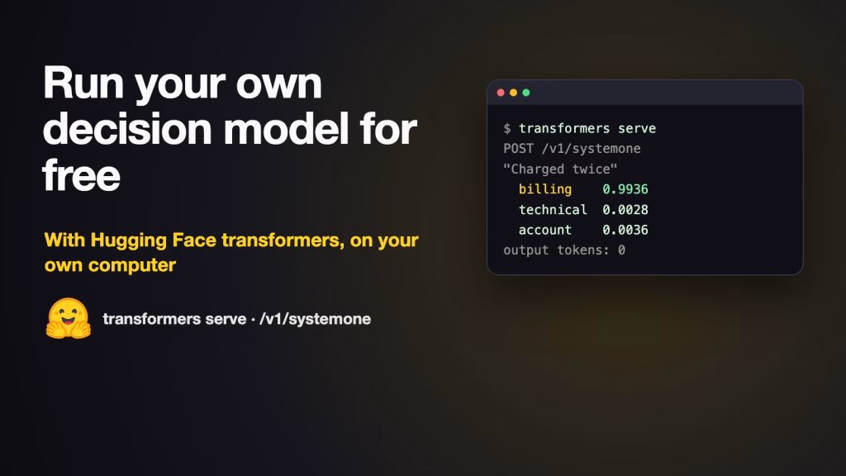The height and width of the screenshot is (476, 846).
Task: Click the 'output tokens: 0' line
Action: pyautogui.click(x=564, y=250)
